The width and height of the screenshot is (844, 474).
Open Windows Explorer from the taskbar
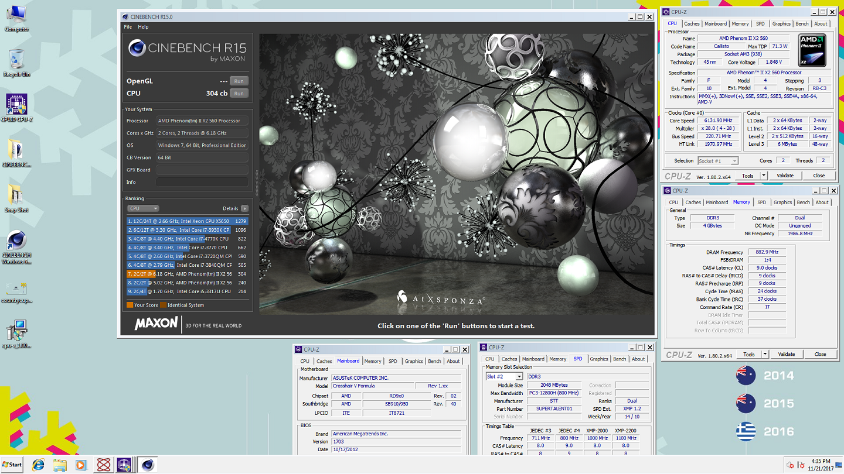(x=60, y=465)
